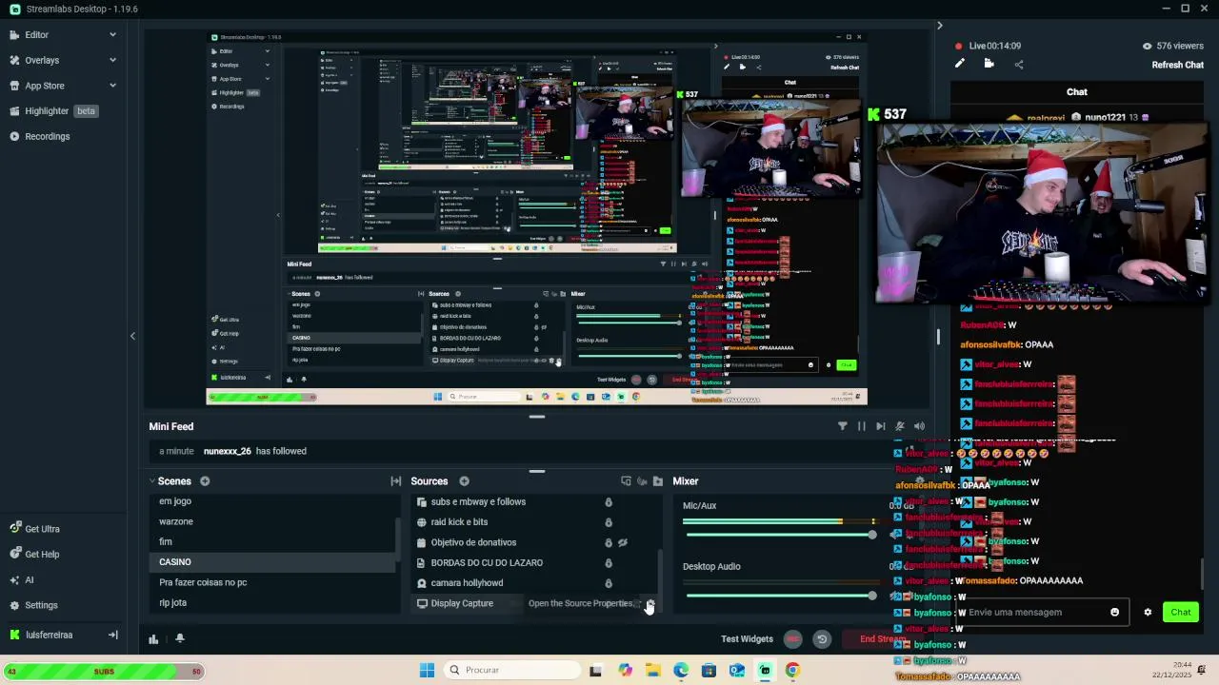Open the Overlays menu item
The image size is (1219, 685).
(x=42, y=60)
